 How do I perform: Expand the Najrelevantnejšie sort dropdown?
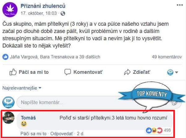[x=22, y=88]
